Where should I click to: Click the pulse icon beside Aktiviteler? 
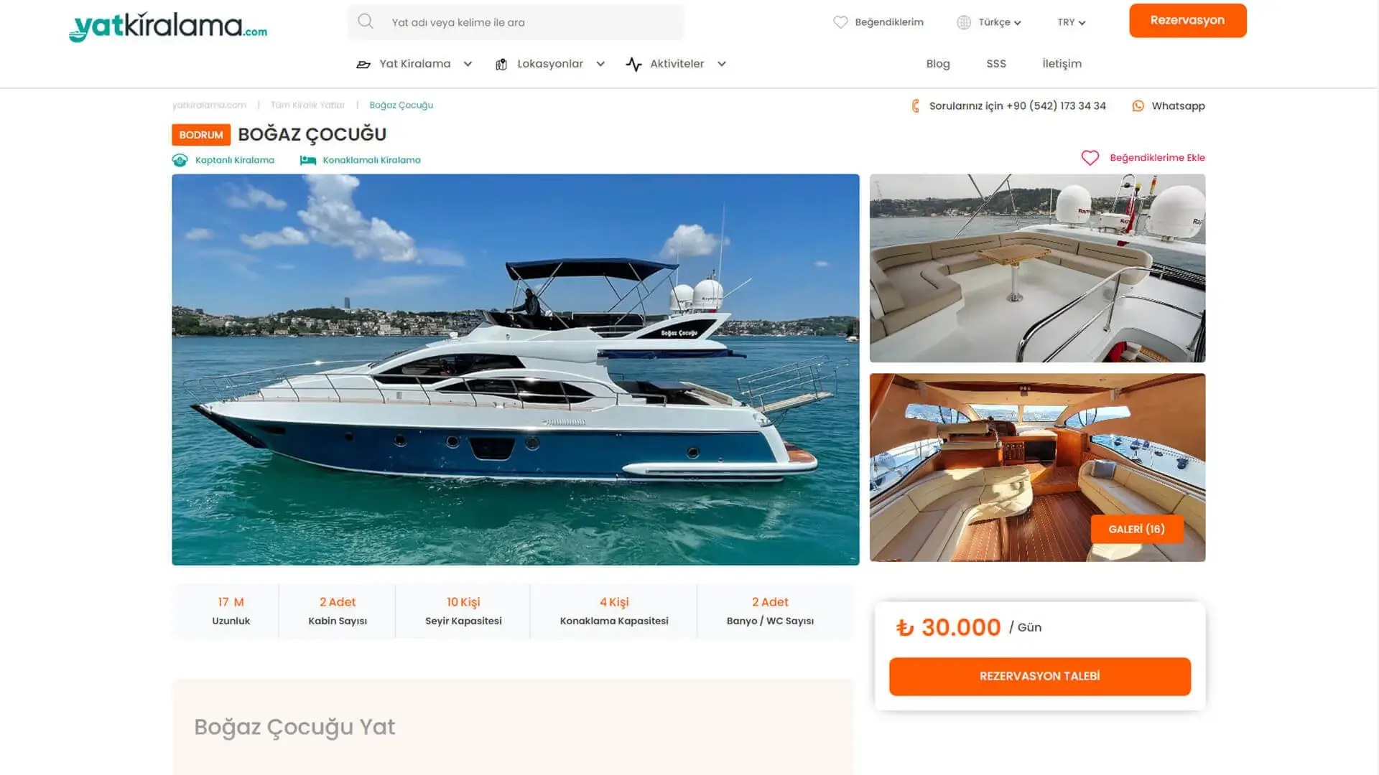point(633,64)
